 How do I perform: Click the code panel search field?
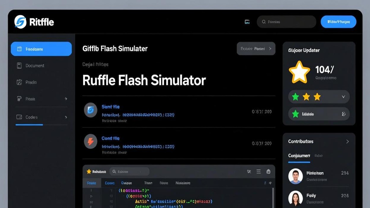click(129, 172)
